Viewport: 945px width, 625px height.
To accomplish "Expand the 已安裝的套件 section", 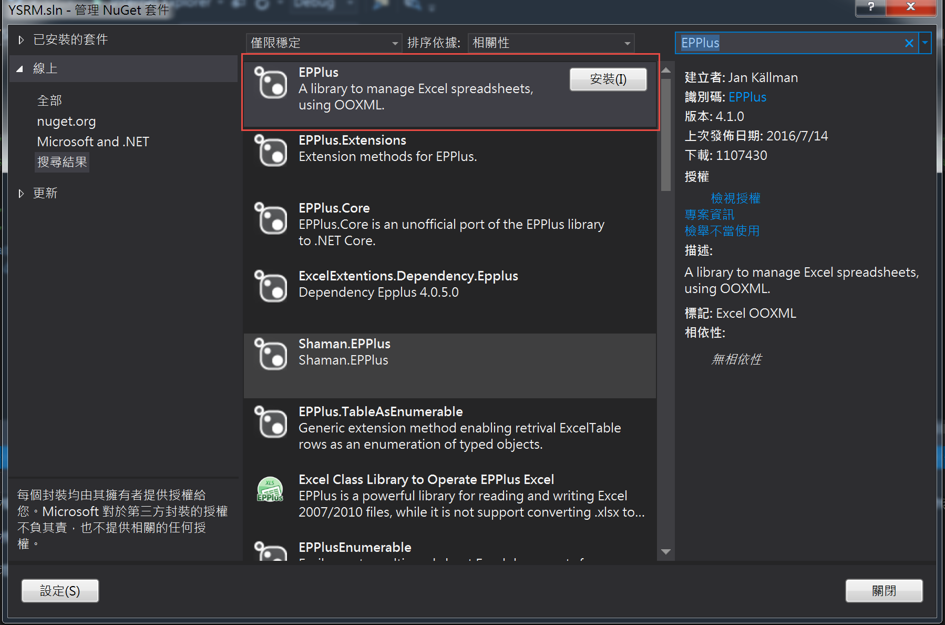I will click(x=21, y=40).
